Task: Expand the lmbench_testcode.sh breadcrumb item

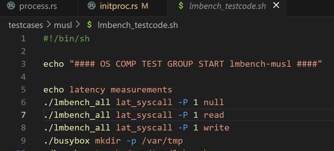Action: (137, 25)
